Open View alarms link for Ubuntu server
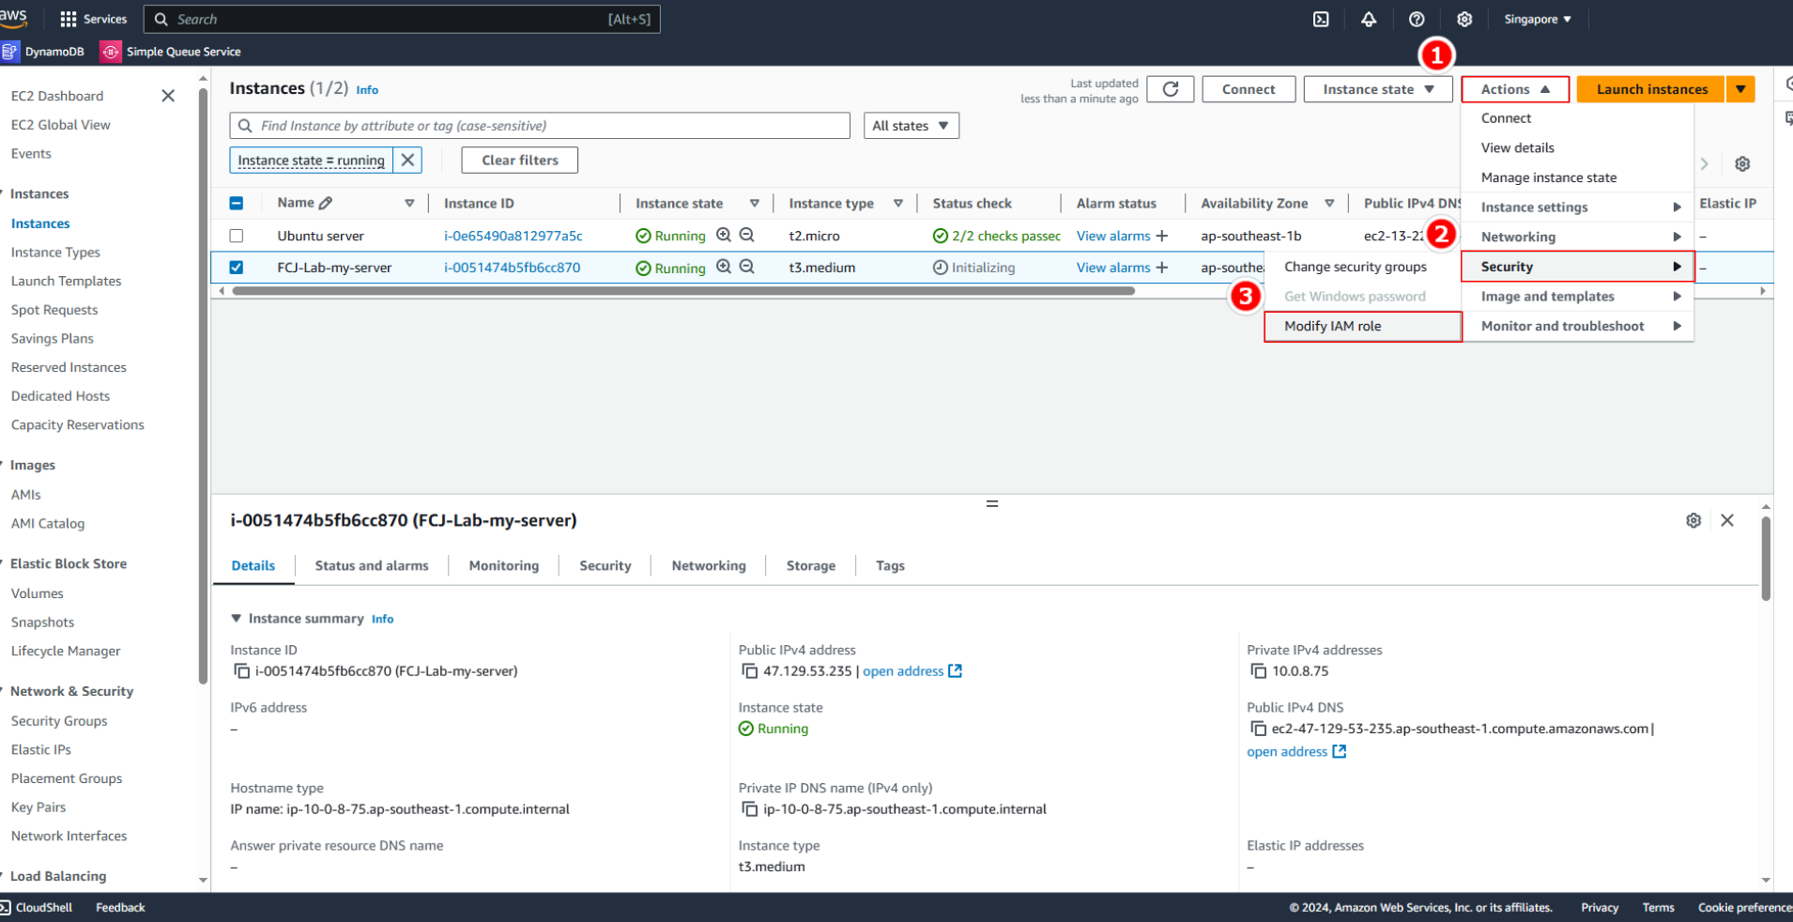Image resolution: width=1793 pixels, height=922 pixels. pyautogui.click(x=1113, y=236)
